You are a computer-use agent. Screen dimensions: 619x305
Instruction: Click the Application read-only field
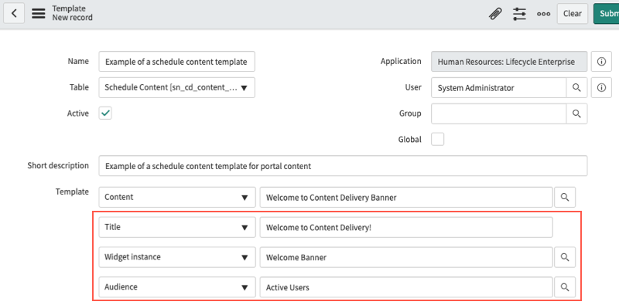[509, 62]
